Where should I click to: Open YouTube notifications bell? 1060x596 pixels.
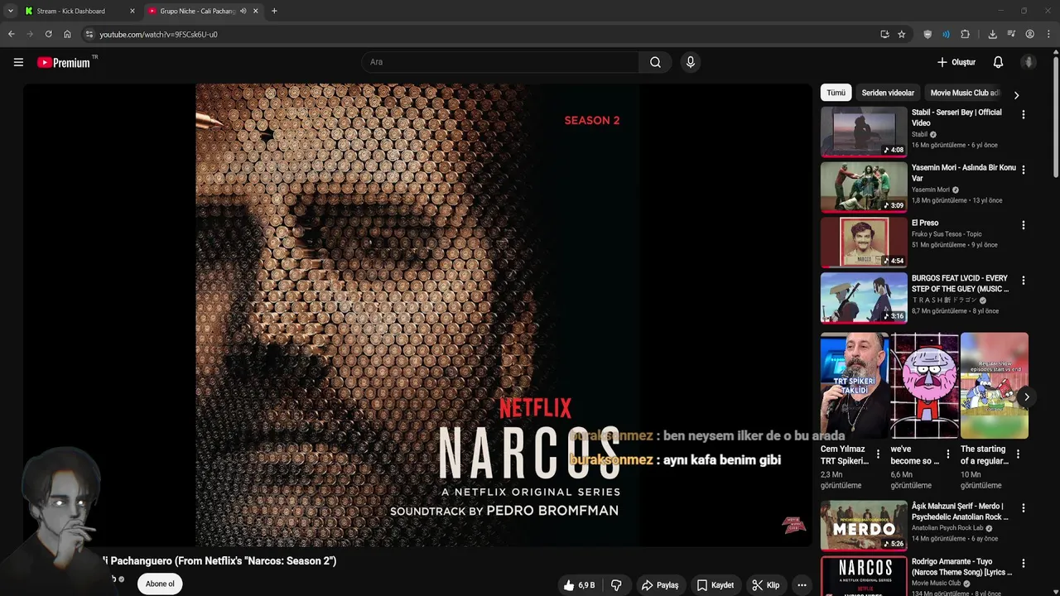(998, 62)
